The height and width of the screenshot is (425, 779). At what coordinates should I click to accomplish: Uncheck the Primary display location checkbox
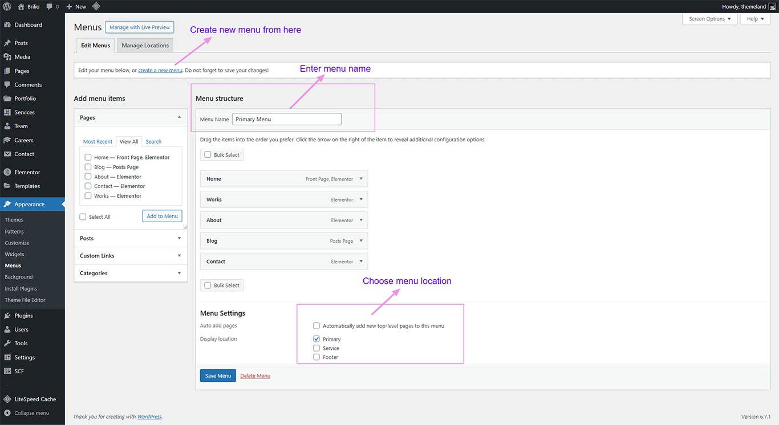[x=317, y=339]
